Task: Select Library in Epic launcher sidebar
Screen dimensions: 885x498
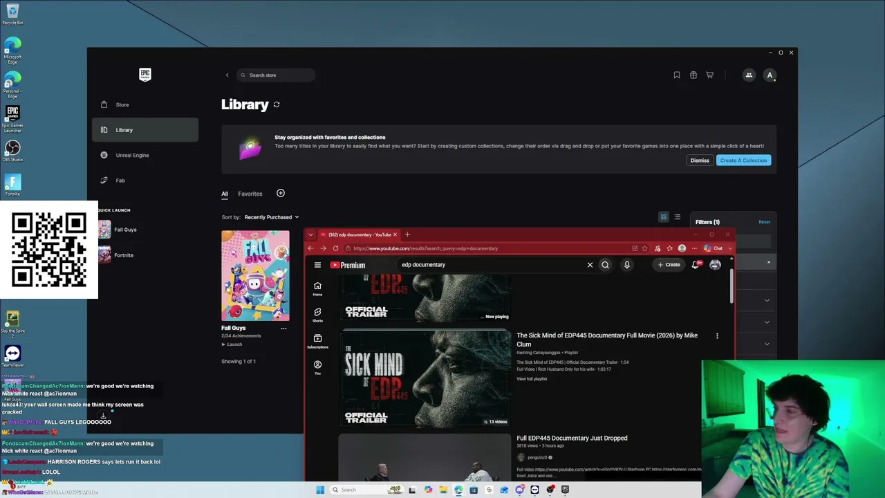Action: [x=145, y=130]
